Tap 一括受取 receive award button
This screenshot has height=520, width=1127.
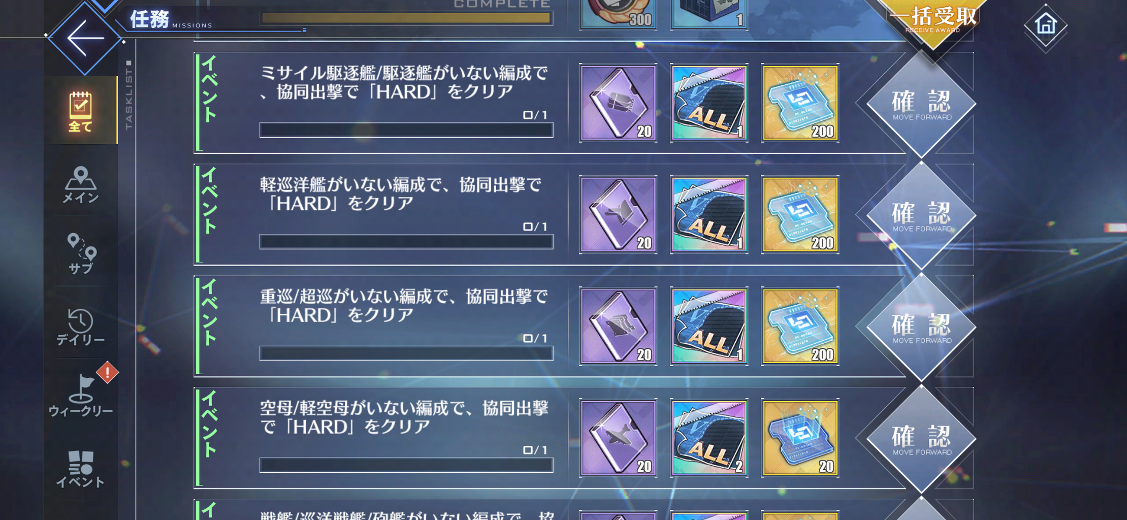point(933,20)
